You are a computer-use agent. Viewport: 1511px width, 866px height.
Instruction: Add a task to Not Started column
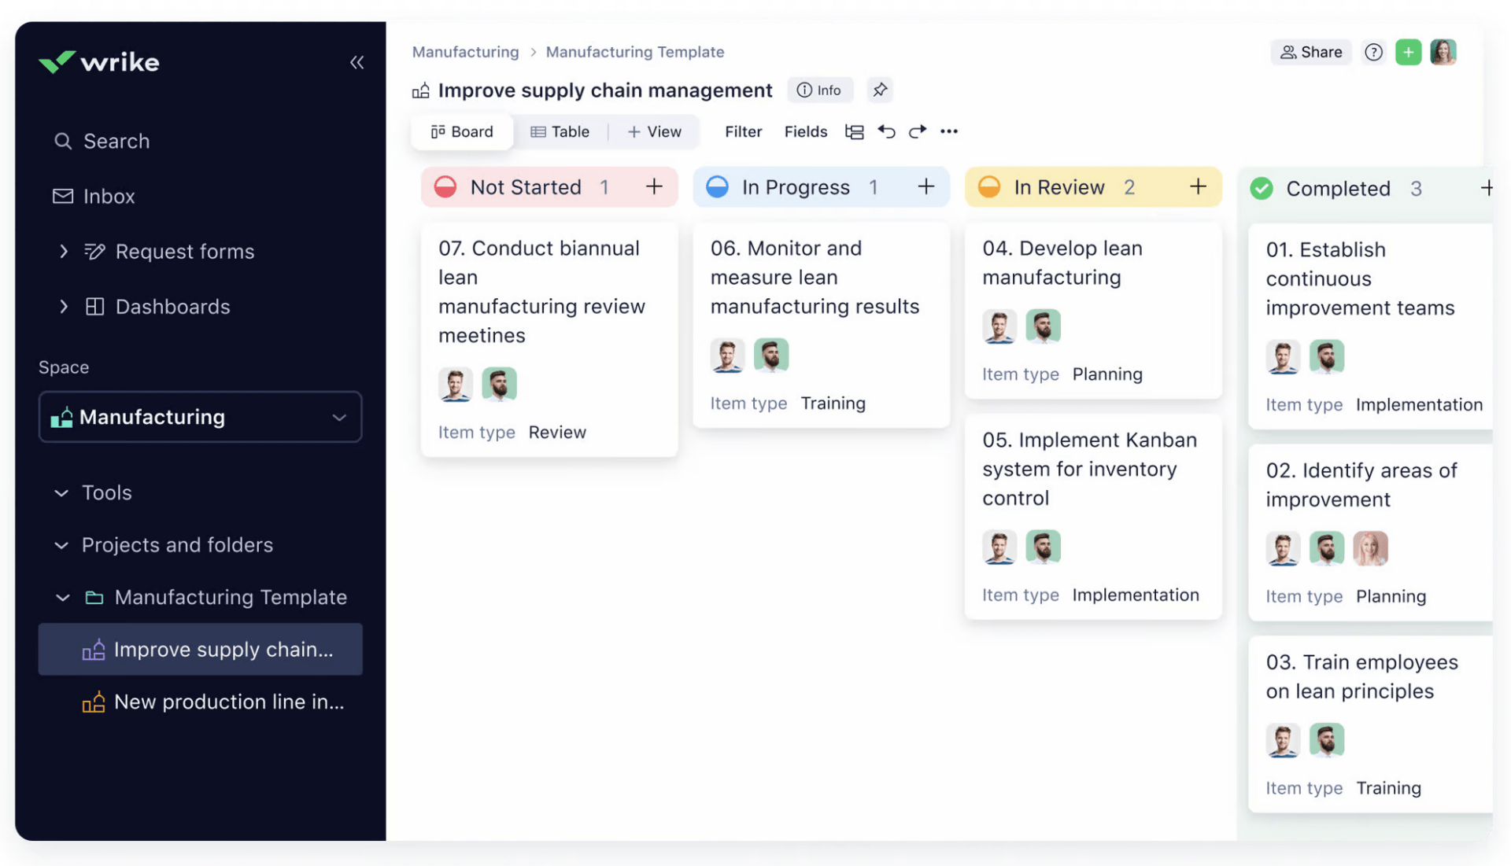[x=654, y=186]
